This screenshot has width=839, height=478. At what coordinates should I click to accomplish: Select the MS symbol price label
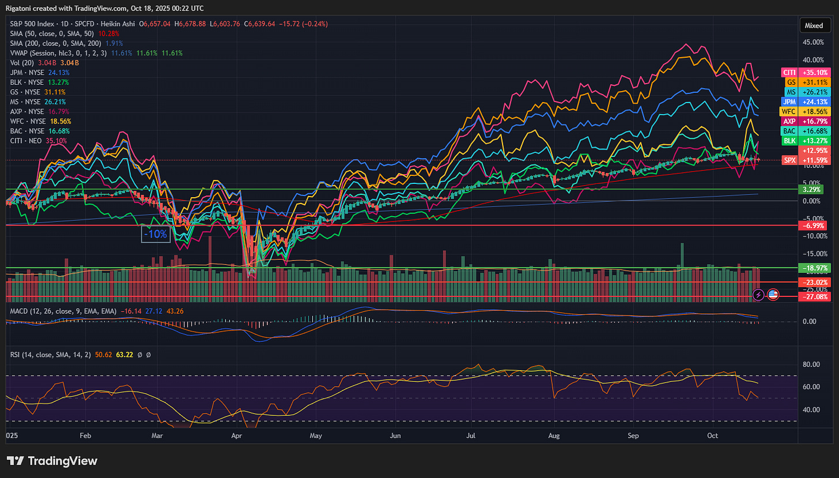click(x=791, y=92)
